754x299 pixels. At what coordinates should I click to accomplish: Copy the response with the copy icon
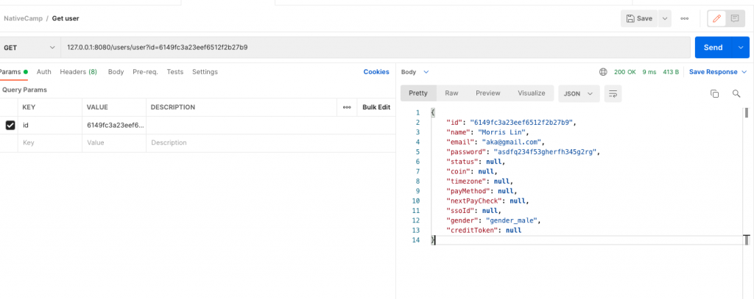click(x=714, y=93)
